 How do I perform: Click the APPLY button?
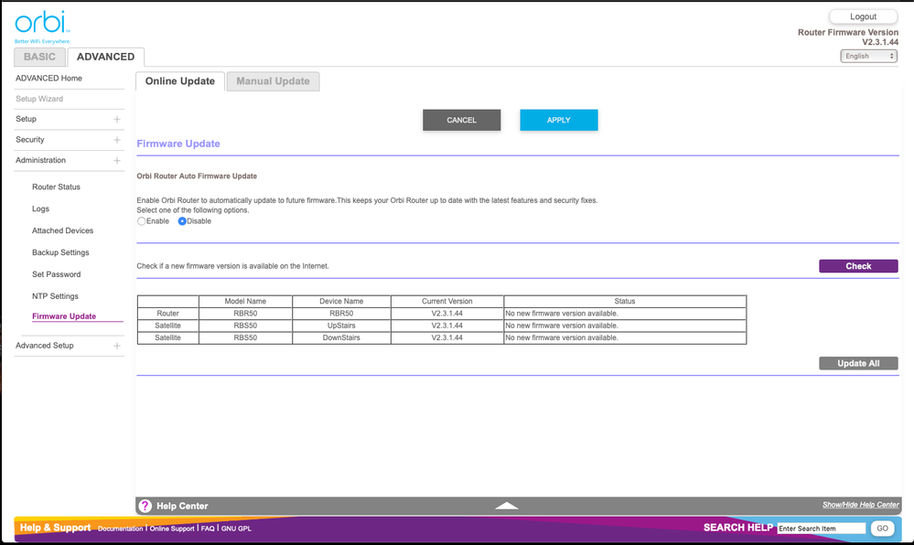[x=558, y=120]
